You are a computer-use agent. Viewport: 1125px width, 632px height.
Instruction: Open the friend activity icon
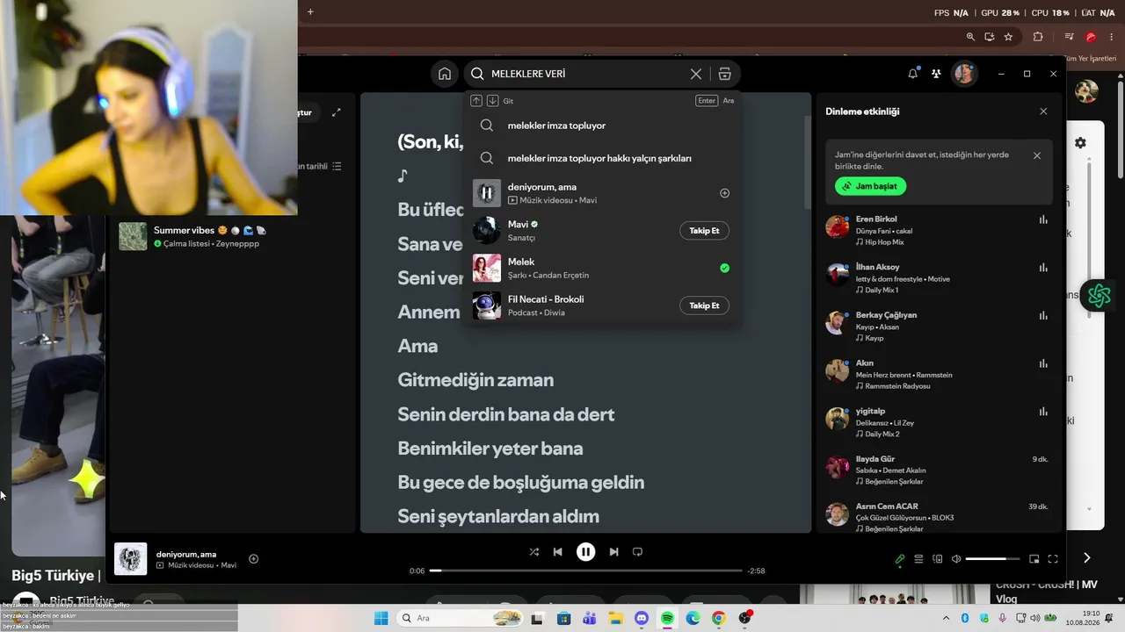[x=936, y=74]
